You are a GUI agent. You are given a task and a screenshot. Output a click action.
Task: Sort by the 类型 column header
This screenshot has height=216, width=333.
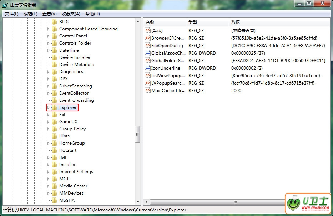[207, 22]
